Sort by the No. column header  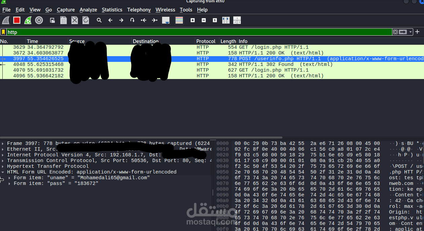click(x=13, y=41)
